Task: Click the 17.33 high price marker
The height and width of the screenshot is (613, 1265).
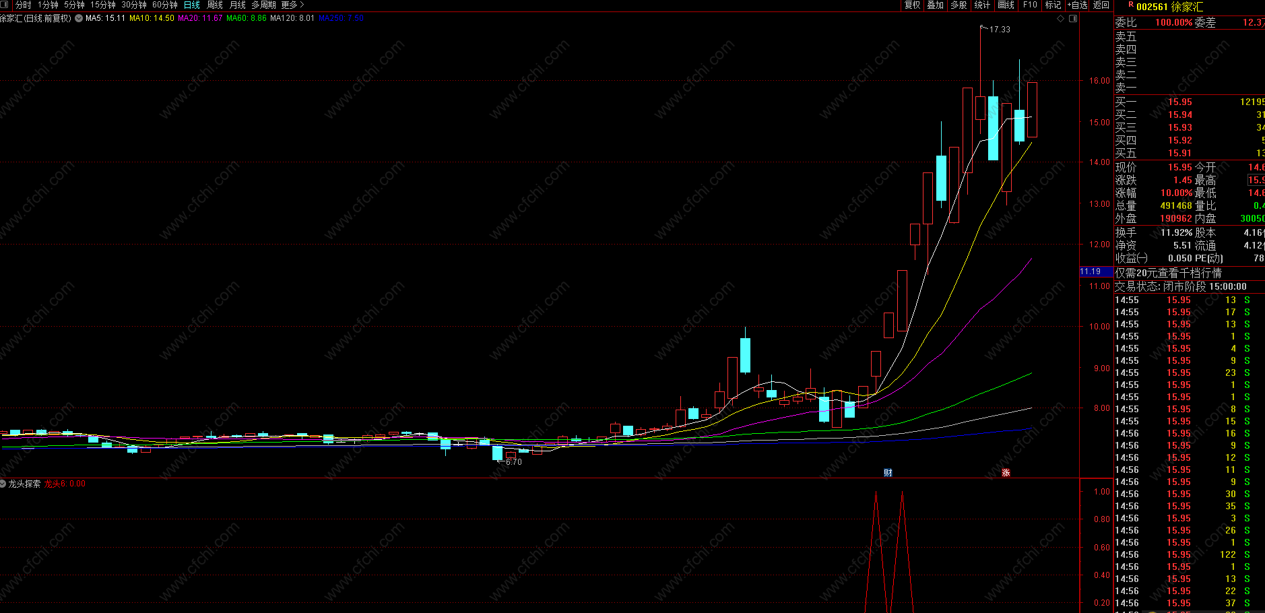Action: click(1000, 30)
